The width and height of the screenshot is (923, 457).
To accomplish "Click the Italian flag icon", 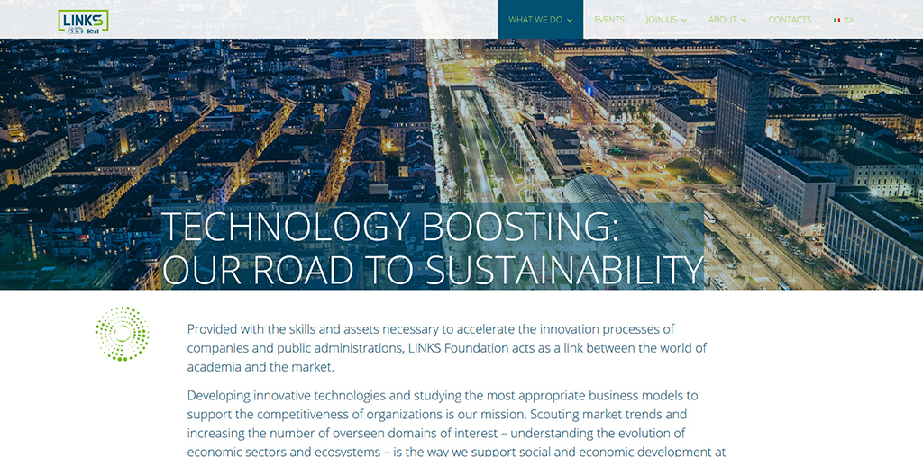I will [836, 20].
